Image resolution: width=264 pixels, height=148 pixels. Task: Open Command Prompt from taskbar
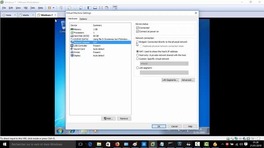170,144
